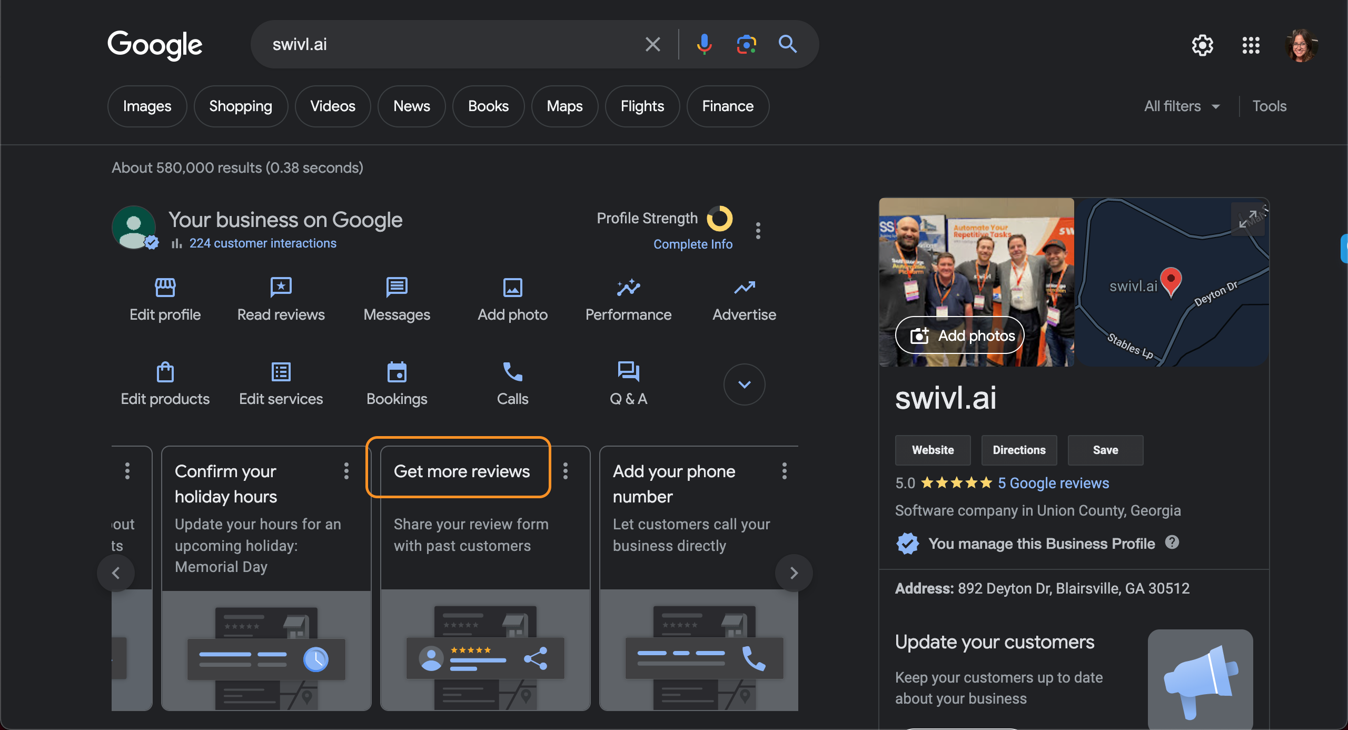
Task: Open Profile Strength three-dot menu
Action: point(758,231)
